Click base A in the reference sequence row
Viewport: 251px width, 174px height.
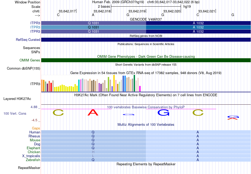coord(93,15)
